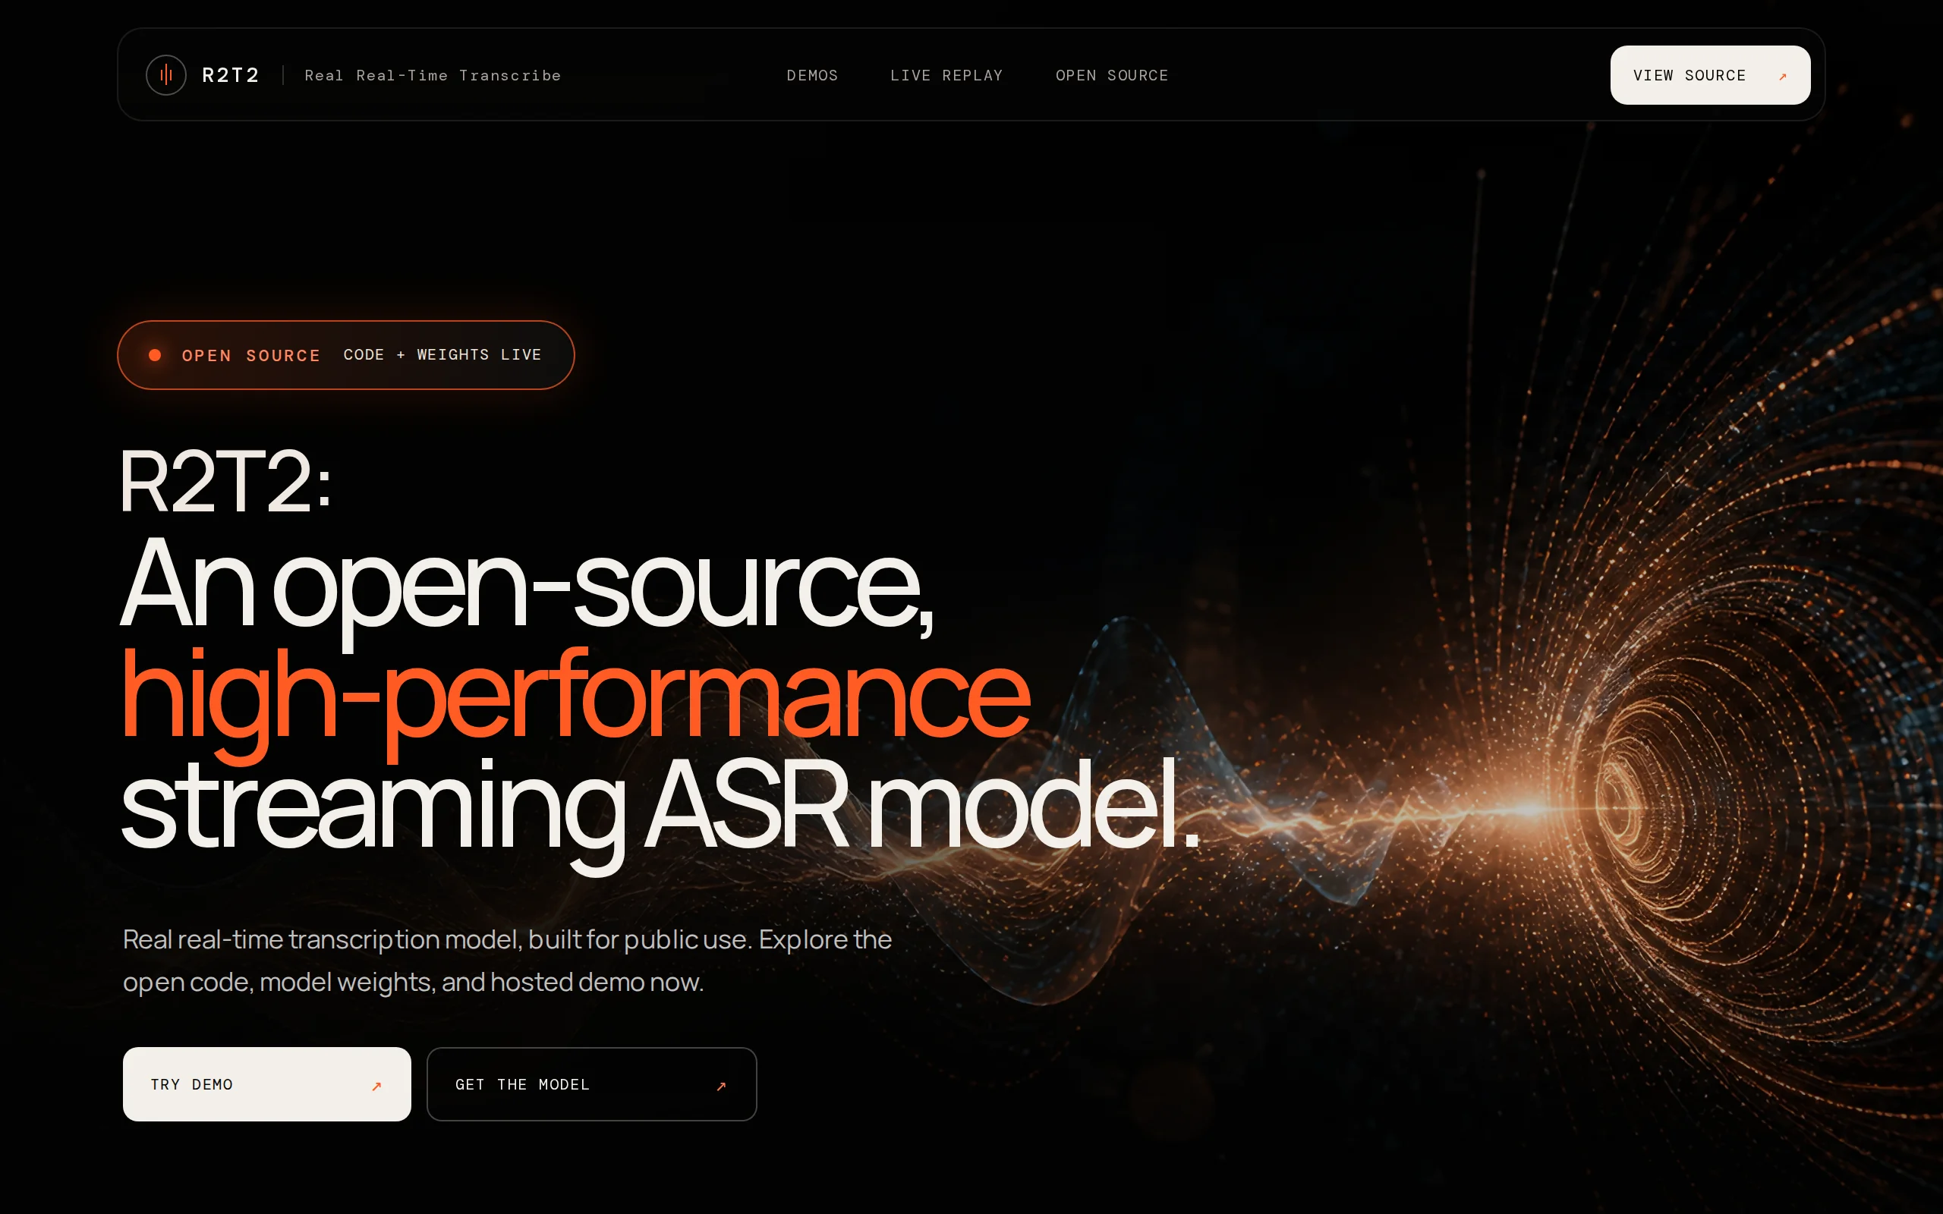This screenshot has width=1943, height=1214.
Task: Open the Demos nav item
Action: [x=811, y=75]
